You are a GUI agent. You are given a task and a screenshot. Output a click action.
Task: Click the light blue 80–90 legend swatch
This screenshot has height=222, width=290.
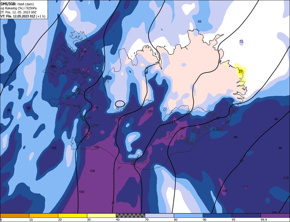tap(188, 215)
